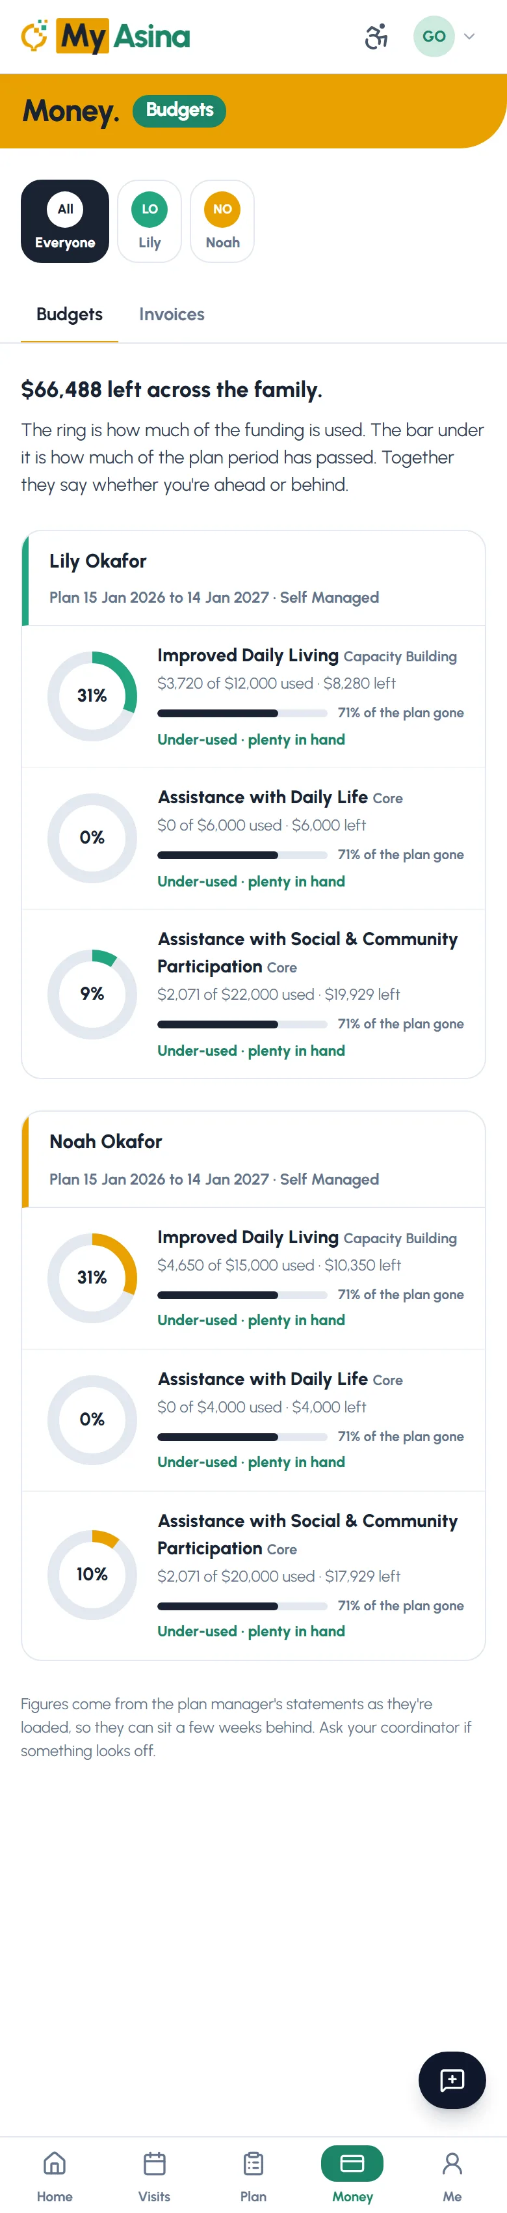Click the My Asina logo
Viewport: 507px width, 2213px height.
105,36
